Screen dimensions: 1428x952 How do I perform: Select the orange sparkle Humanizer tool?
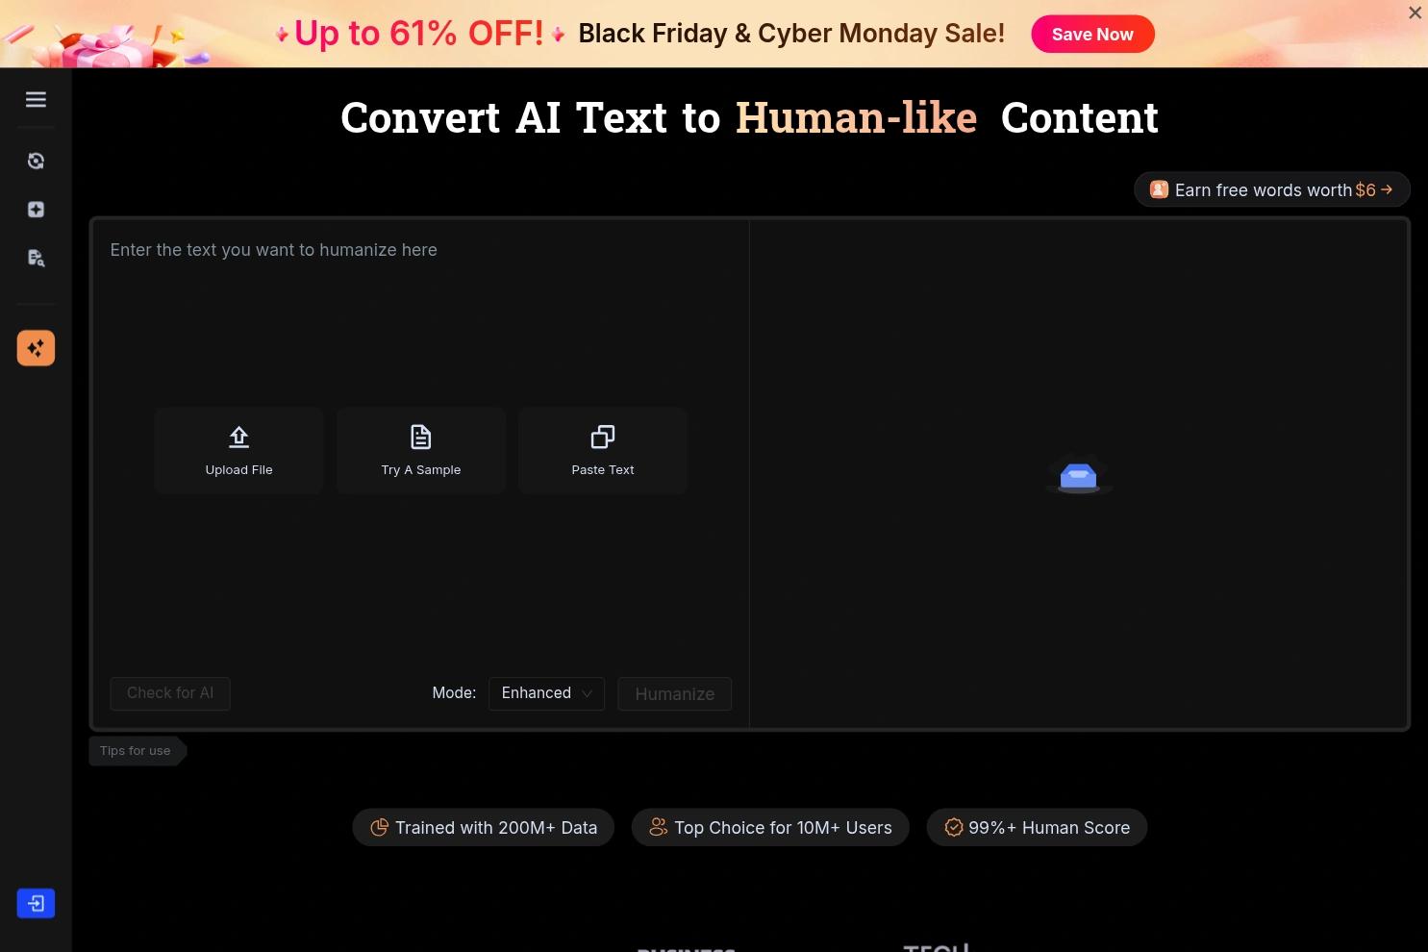tap(36, 348)
